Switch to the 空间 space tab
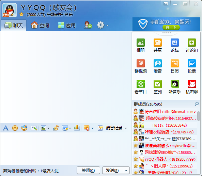The height and width of the screenshot is (176, 202). 40,25
